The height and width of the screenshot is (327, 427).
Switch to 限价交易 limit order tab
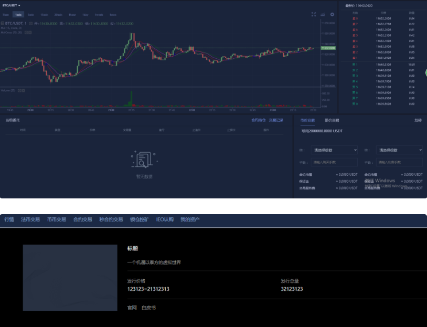click(x=332, y=120)
